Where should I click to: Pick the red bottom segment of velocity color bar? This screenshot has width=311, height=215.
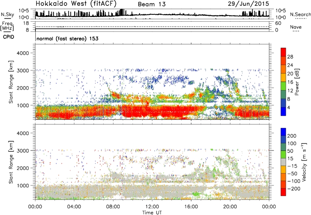[x=283, y=192]
